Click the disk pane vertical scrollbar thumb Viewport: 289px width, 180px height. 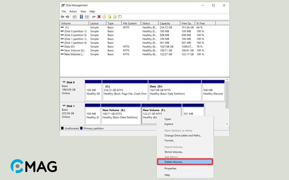click(227, 95)
